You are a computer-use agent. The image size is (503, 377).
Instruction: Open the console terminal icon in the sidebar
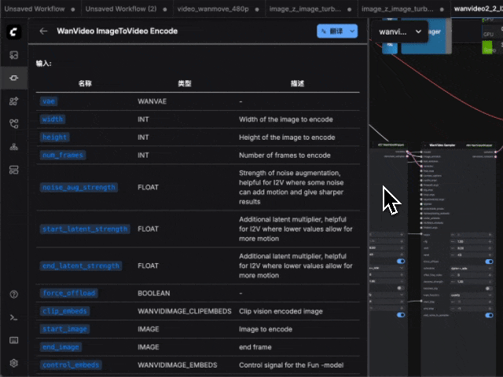(x=14, y=317)
